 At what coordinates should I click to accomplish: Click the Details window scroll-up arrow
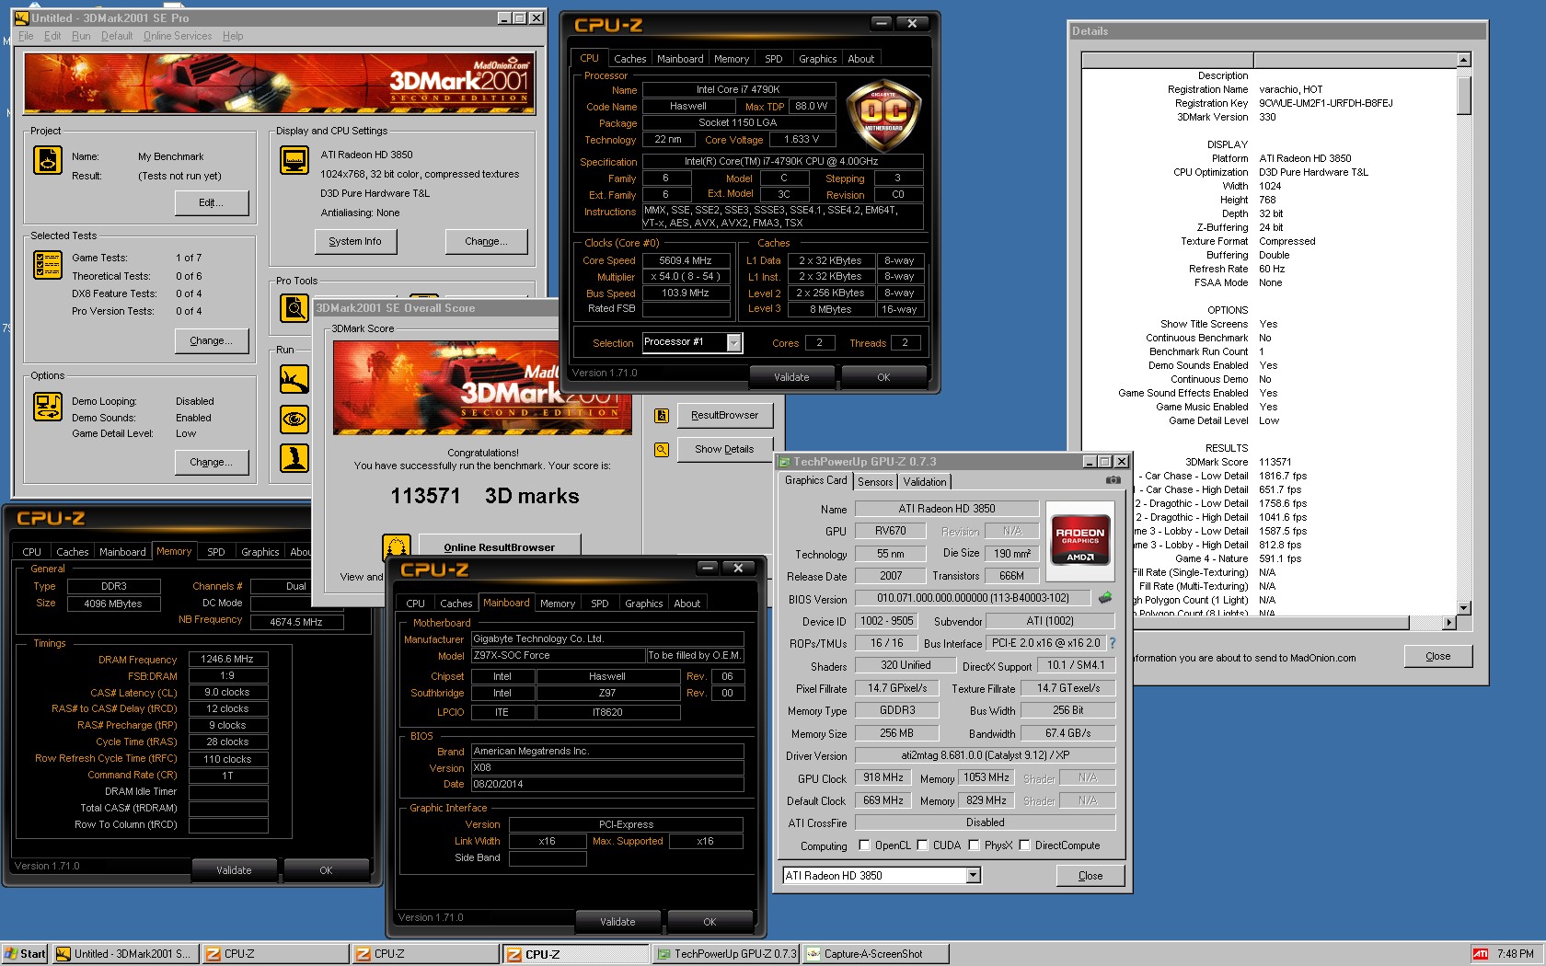point(1464,61)
